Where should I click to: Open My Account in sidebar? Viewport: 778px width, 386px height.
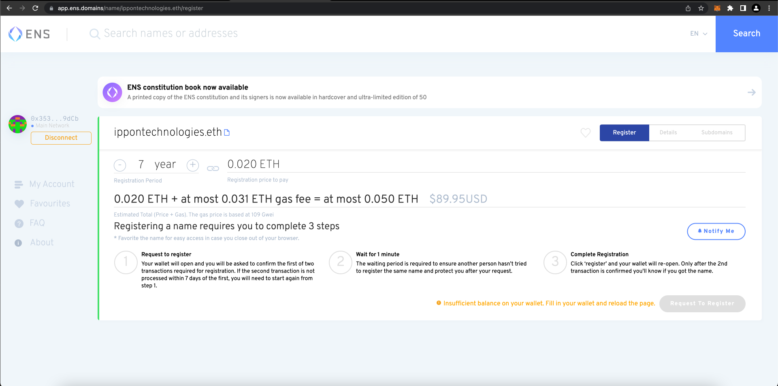pyautogui.click(x=52, y=184)
